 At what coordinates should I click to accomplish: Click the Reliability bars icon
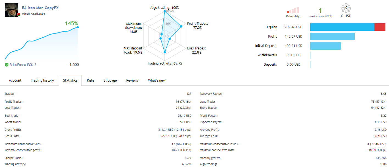pyautogui.click(x=293, y=10)
